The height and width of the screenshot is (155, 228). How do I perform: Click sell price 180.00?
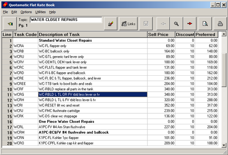(x=161, y=73)
